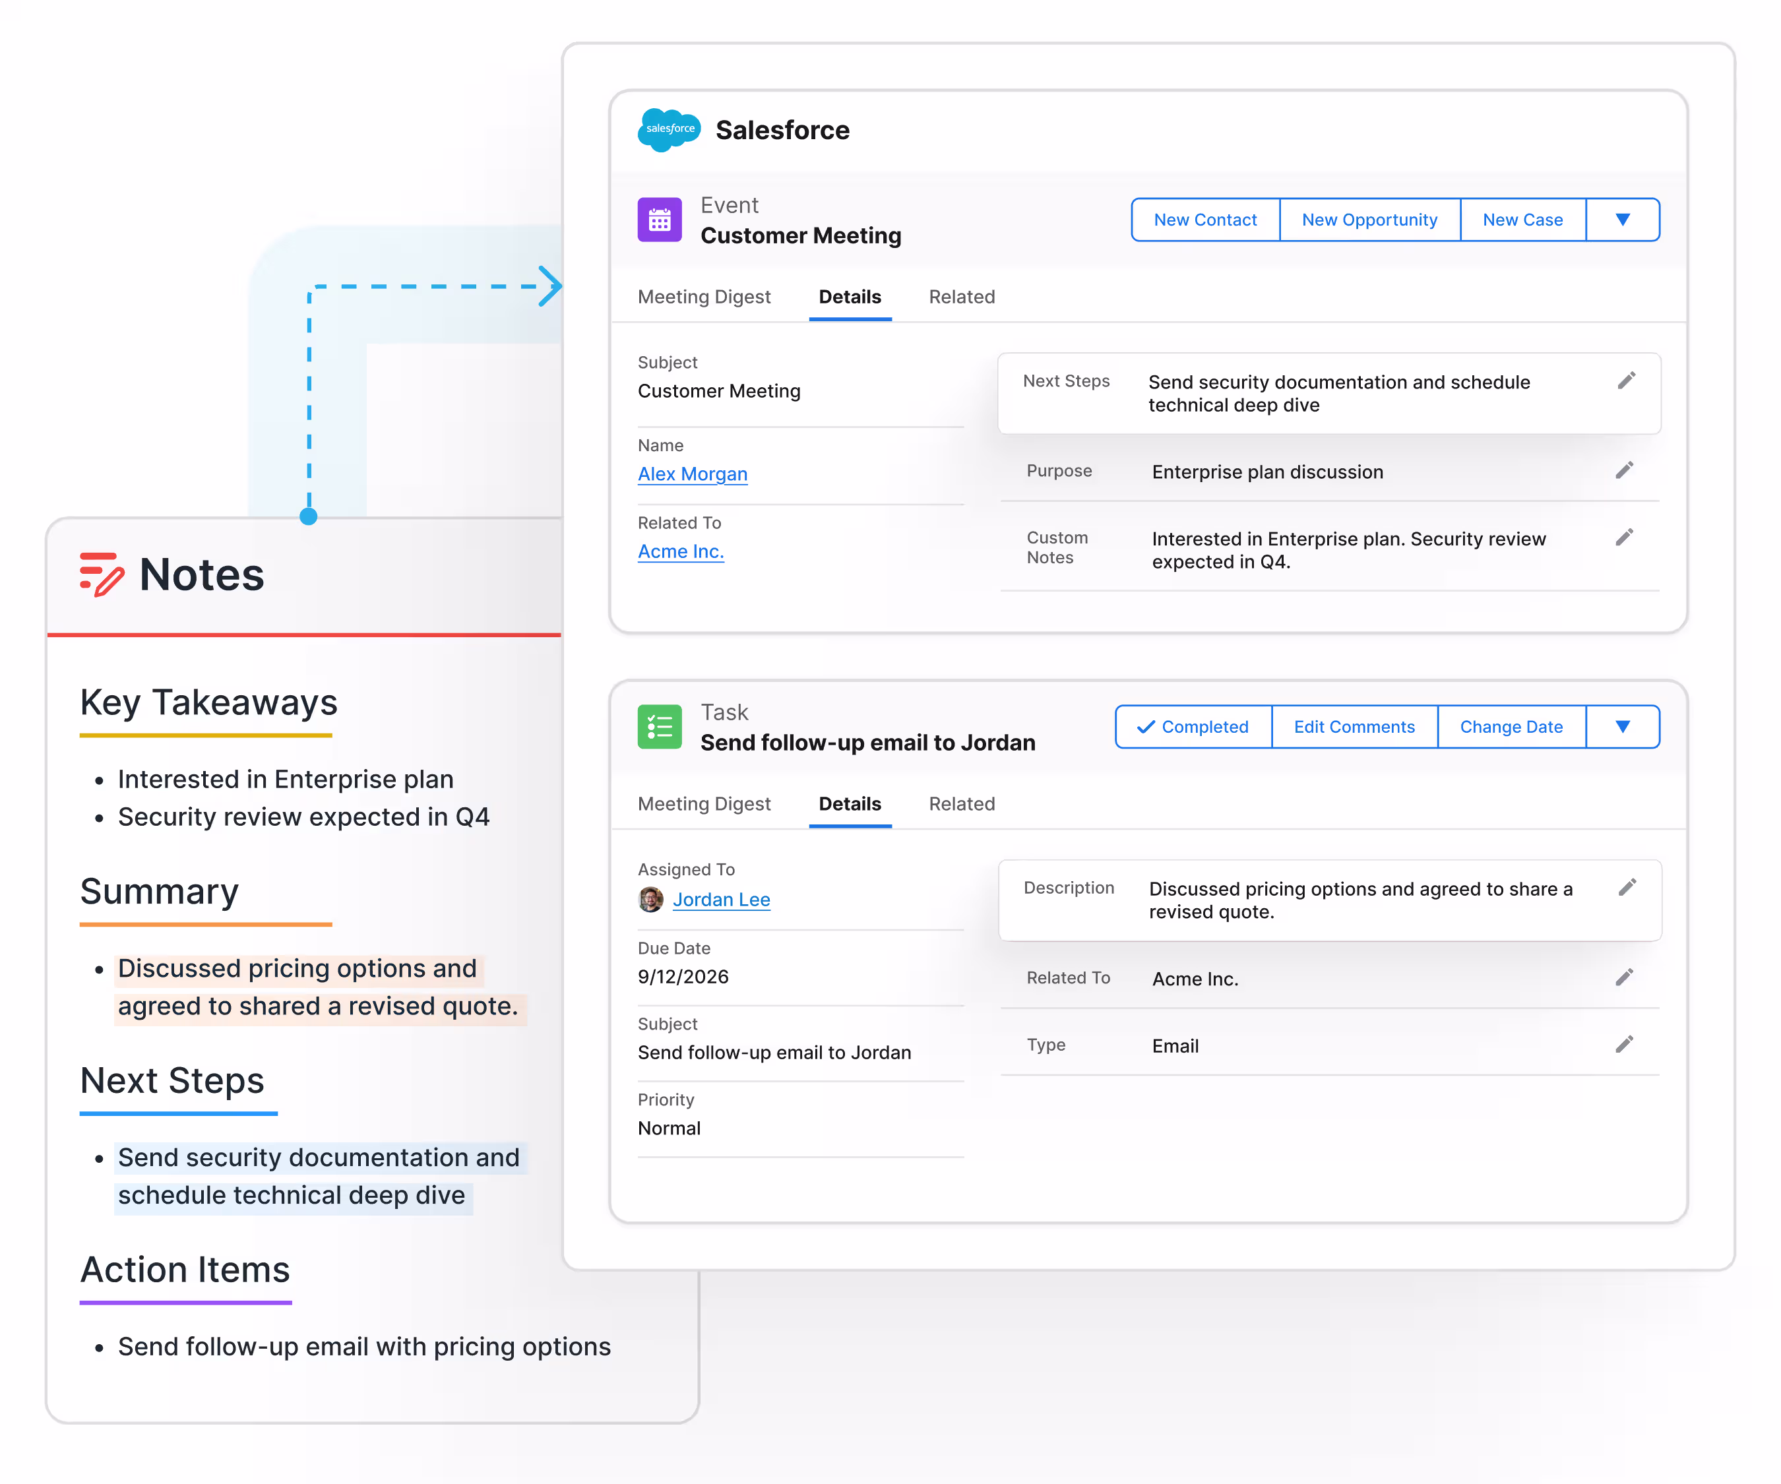Click the Salesforce cloud logo
The height and width of the screenshot is (1484, 1781).
tap(669, 129)
